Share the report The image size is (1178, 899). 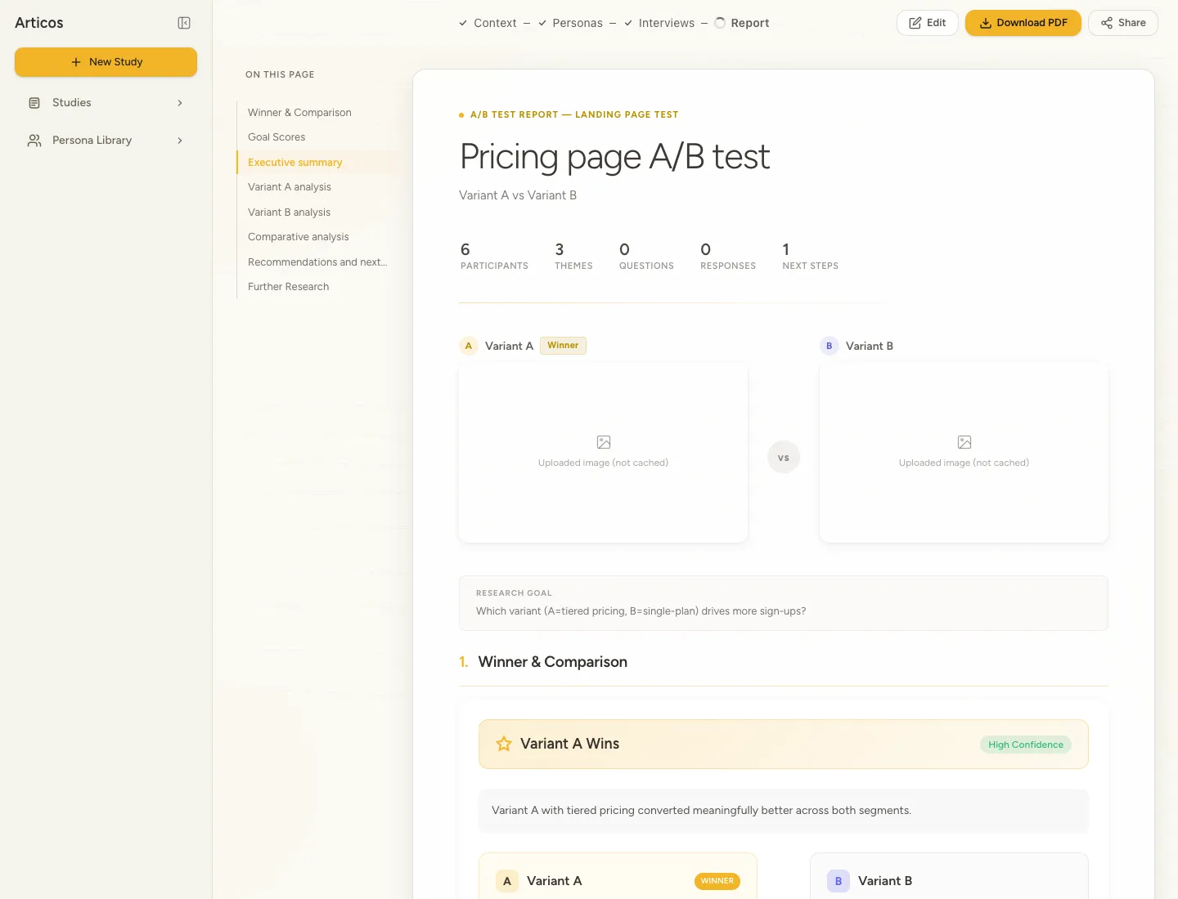point(1123,23)
